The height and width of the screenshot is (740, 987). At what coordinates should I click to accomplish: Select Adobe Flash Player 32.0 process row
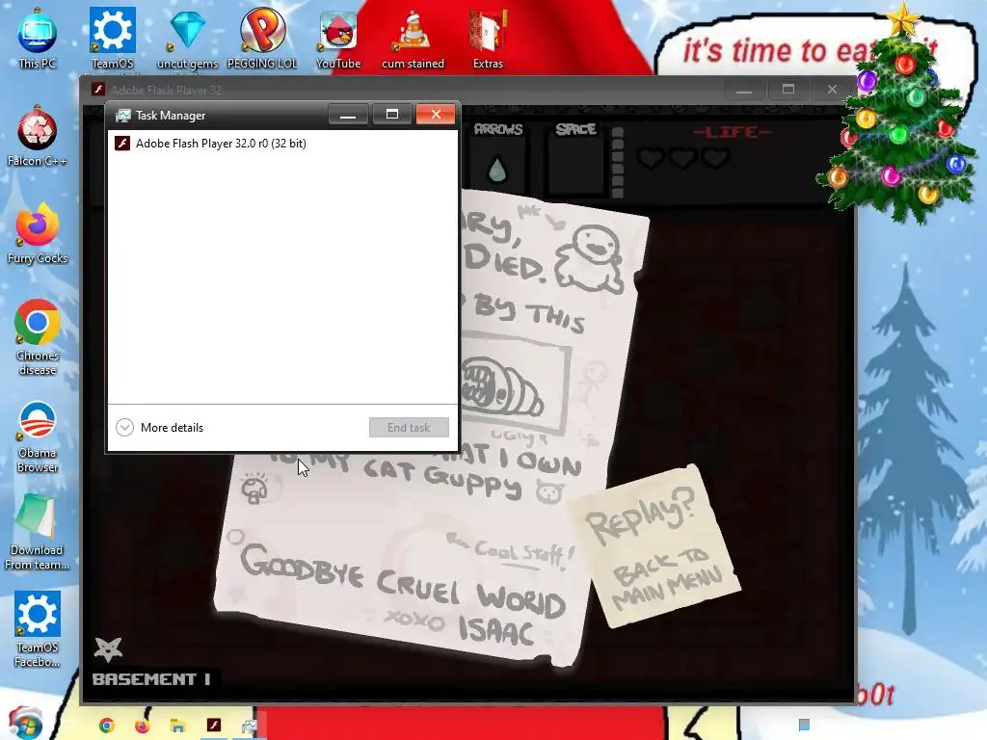282,144
